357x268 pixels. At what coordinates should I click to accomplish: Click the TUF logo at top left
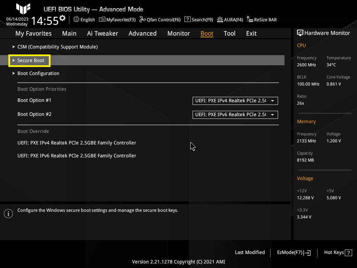[x=23, y=9]
